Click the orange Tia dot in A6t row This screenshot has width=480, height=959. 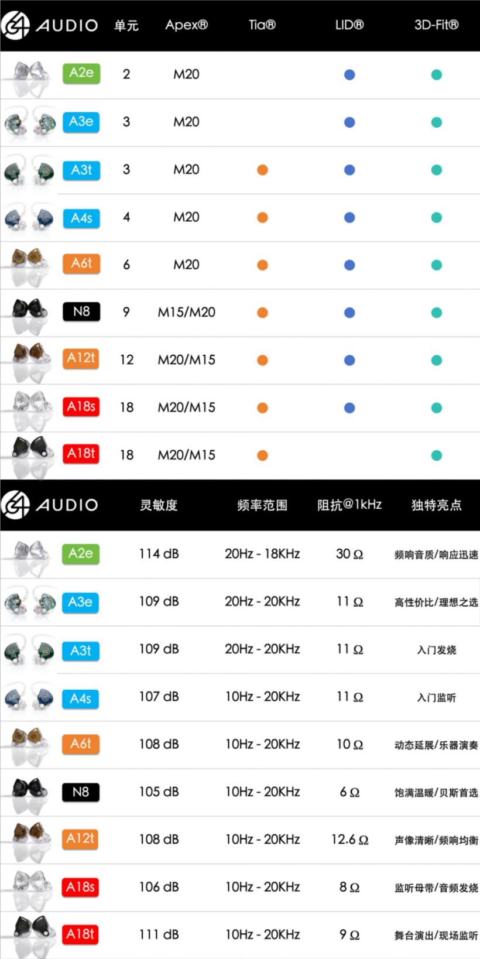[262, 265]
